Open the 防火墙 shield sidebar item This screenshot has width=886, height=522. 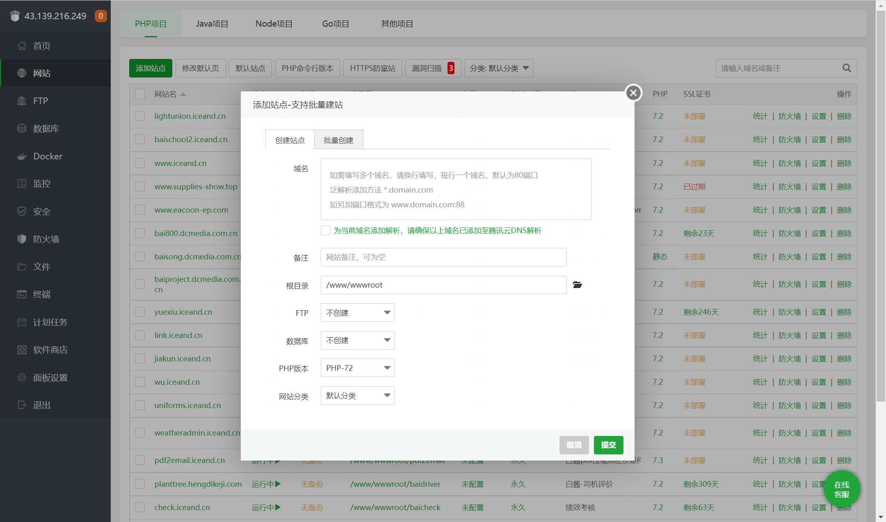tap(22, 239)
